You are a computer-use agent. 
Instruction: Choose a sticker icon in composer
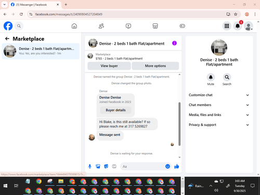106,166
